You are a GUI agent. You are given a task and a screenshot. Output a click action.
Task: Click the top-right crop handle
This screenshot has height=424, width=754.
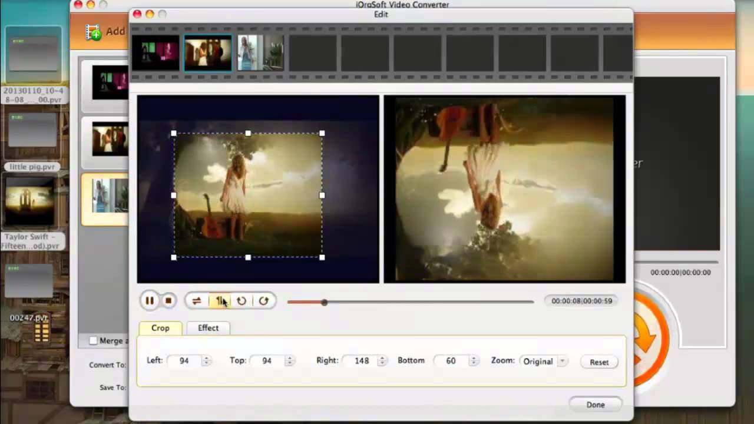322,134
